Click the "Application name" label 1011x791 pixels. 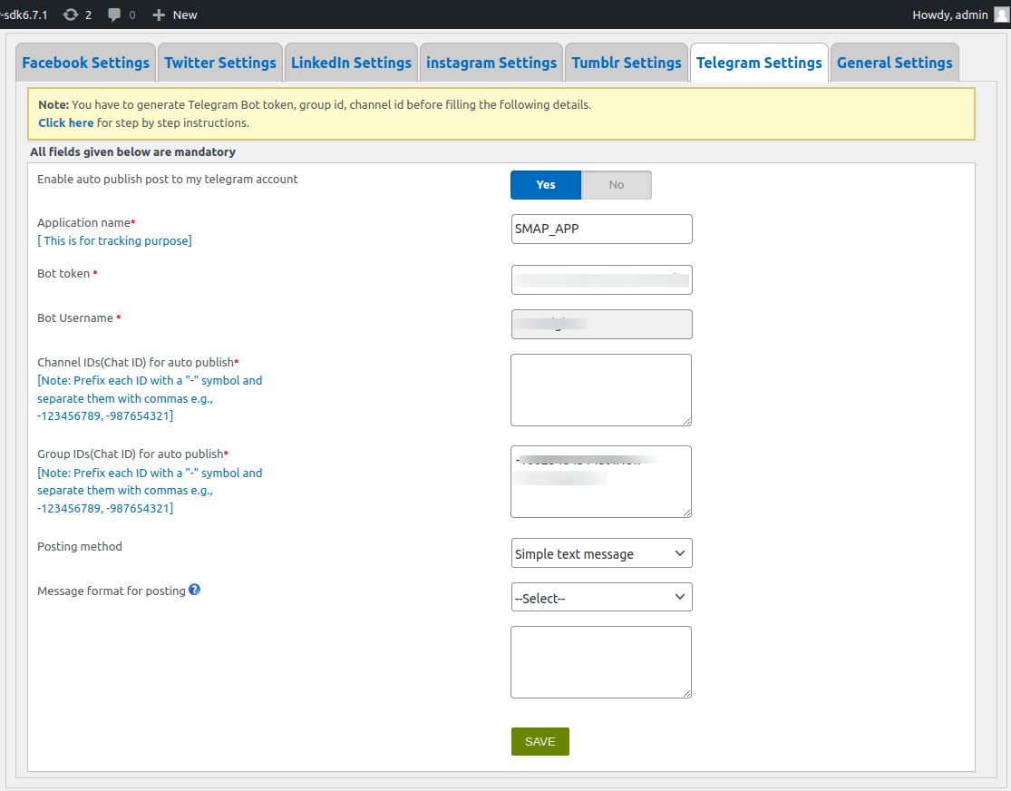pos(83,222)
